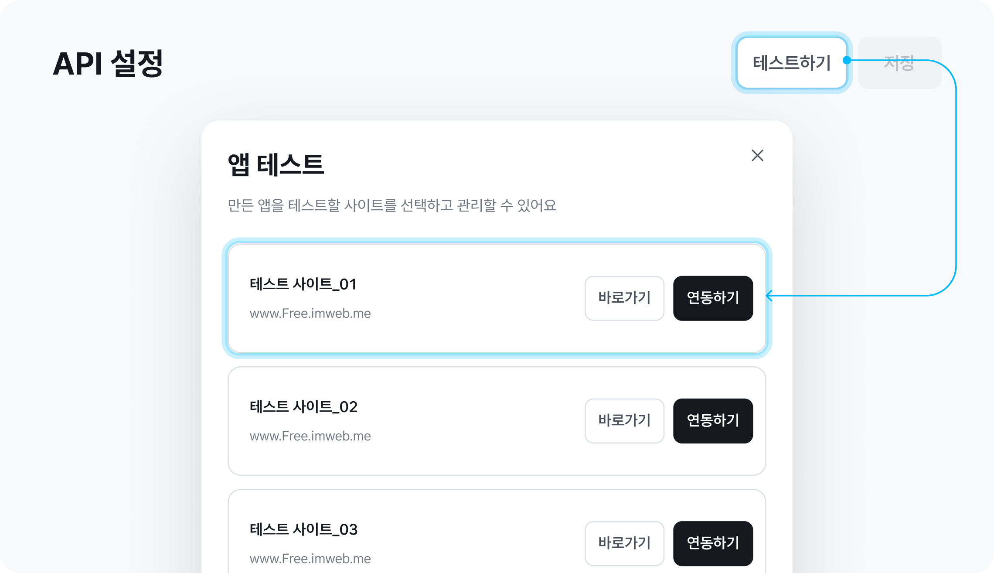Open 바로가기 for 테스트 사이트_02

click(624, 421)
